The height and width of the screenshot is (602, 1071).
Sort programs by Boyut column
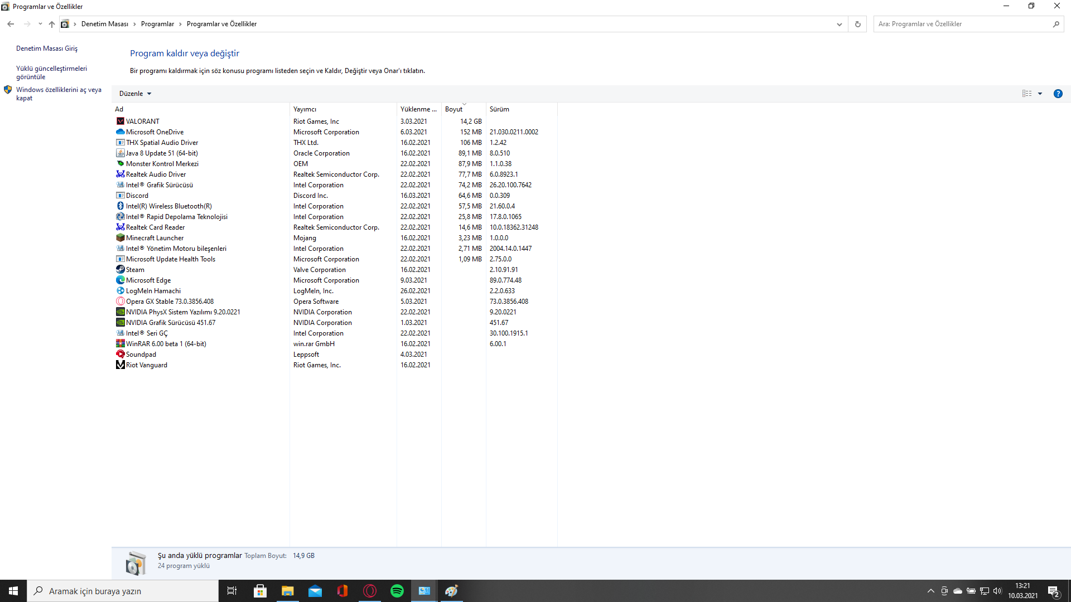coord(454,109)
